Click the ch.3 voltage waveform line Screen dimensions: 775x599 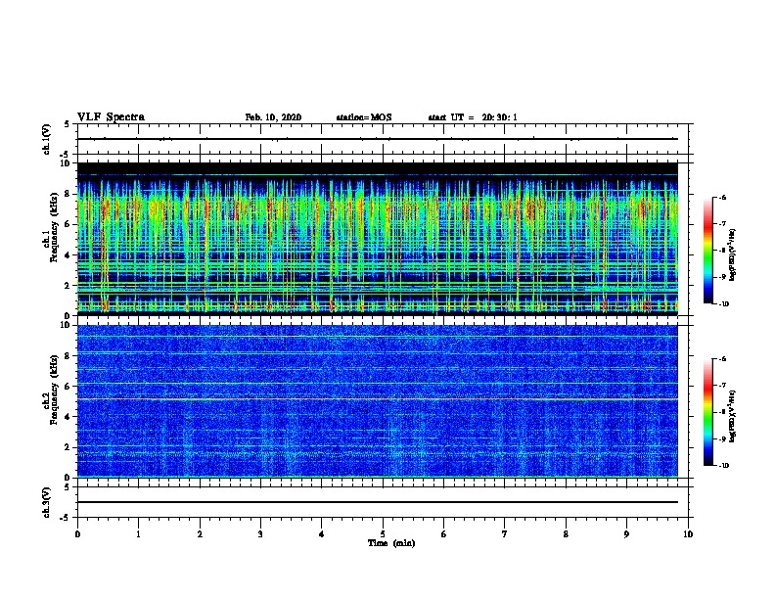(x=378, y=502)
